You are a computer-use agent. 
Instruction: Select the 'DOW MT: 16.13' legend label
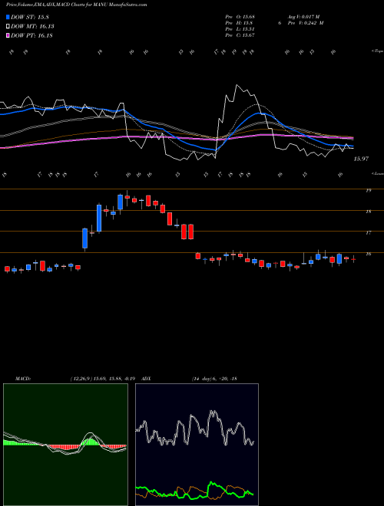coord(32,27)
